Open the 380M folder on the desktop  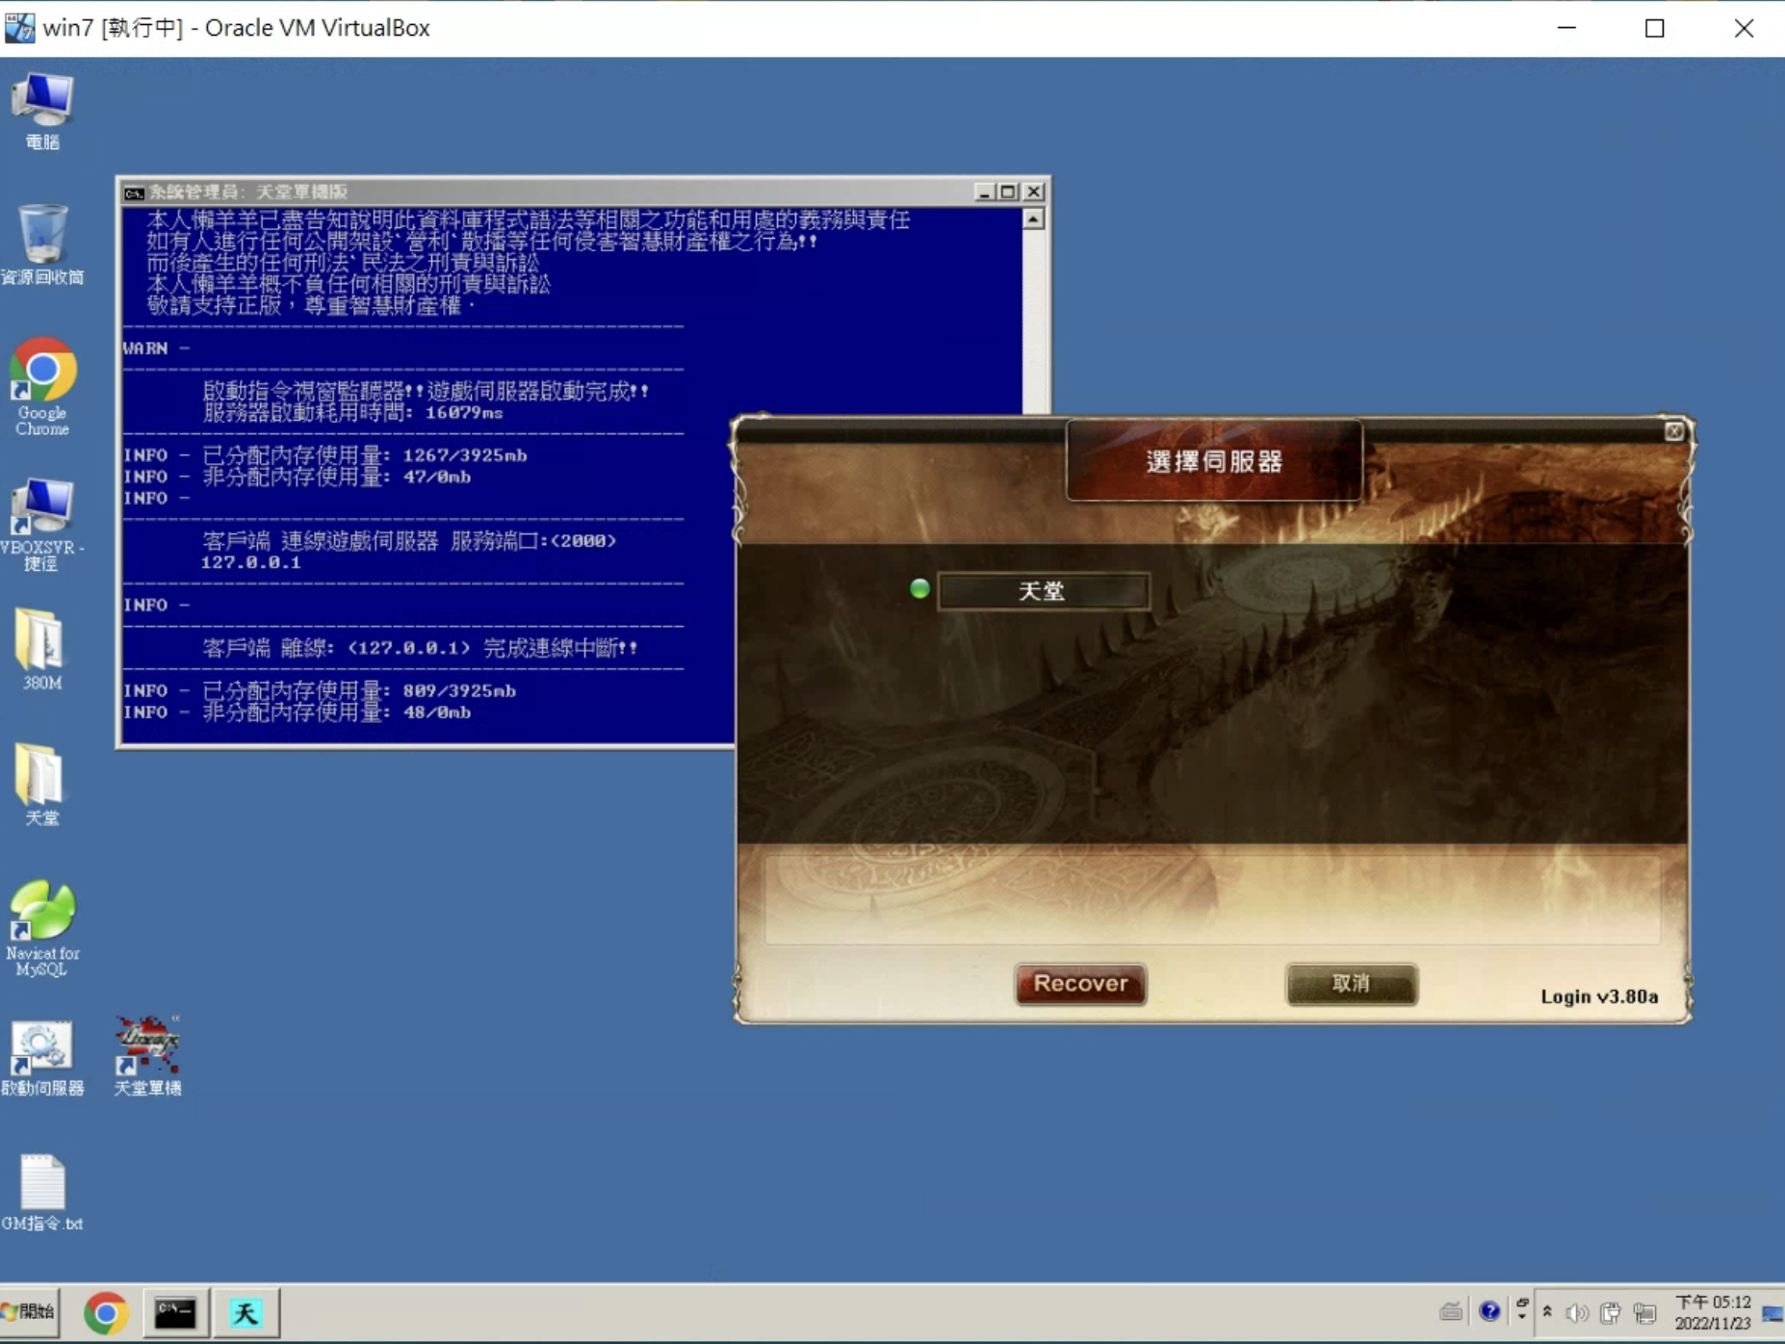(x=42, y=649)
